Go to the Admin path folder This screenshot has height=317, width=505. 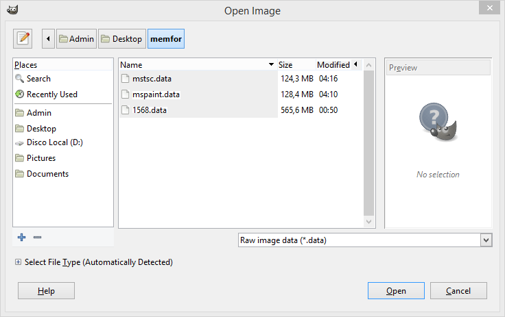(76, 39)
